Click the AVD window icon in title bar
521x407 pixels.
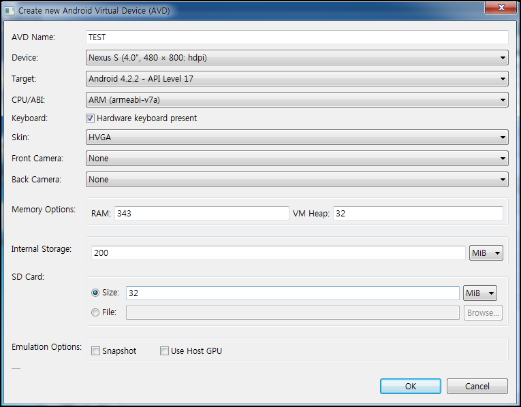(x=9, y=11)
